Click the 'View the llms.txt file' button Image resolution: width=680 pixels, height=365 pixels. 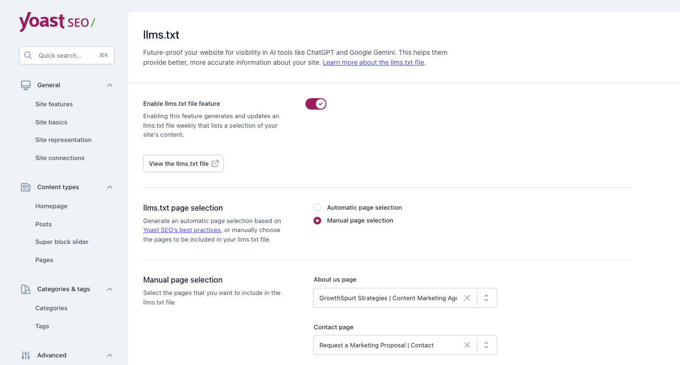(x=183, y=163)
